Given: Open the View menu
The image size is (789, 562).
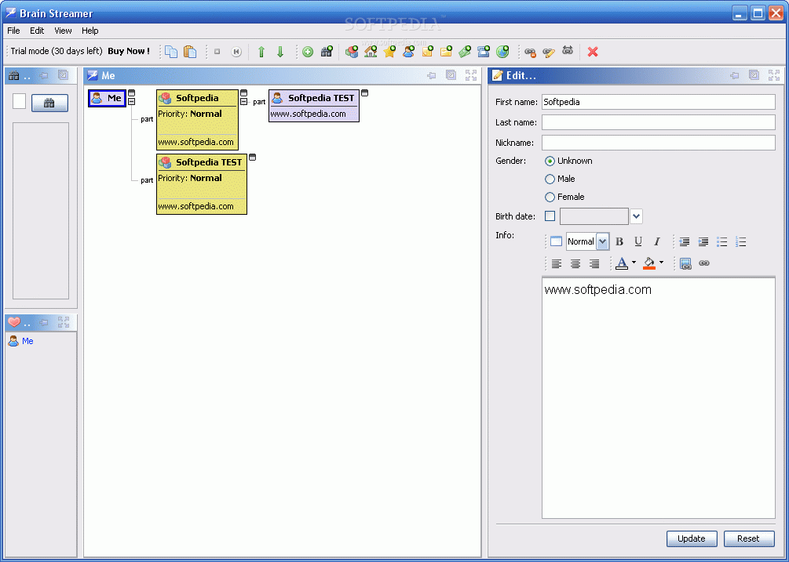Looking at the screenshot, I should [63, 31].
